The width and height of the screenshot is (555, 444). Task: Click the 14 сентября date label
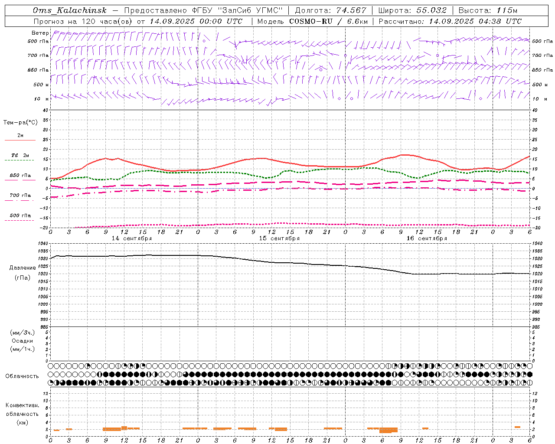pos(131,238)
